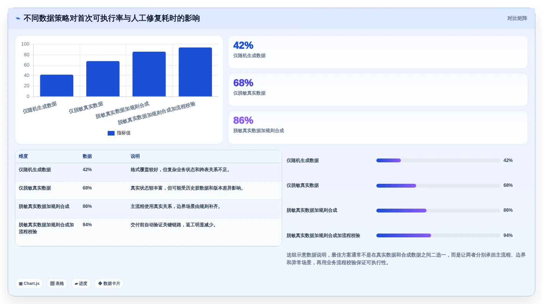Click the tallest chart bar for 加流程校验
Screen dimensions: 543x304
pyautogui.click(x=195, y=72)
